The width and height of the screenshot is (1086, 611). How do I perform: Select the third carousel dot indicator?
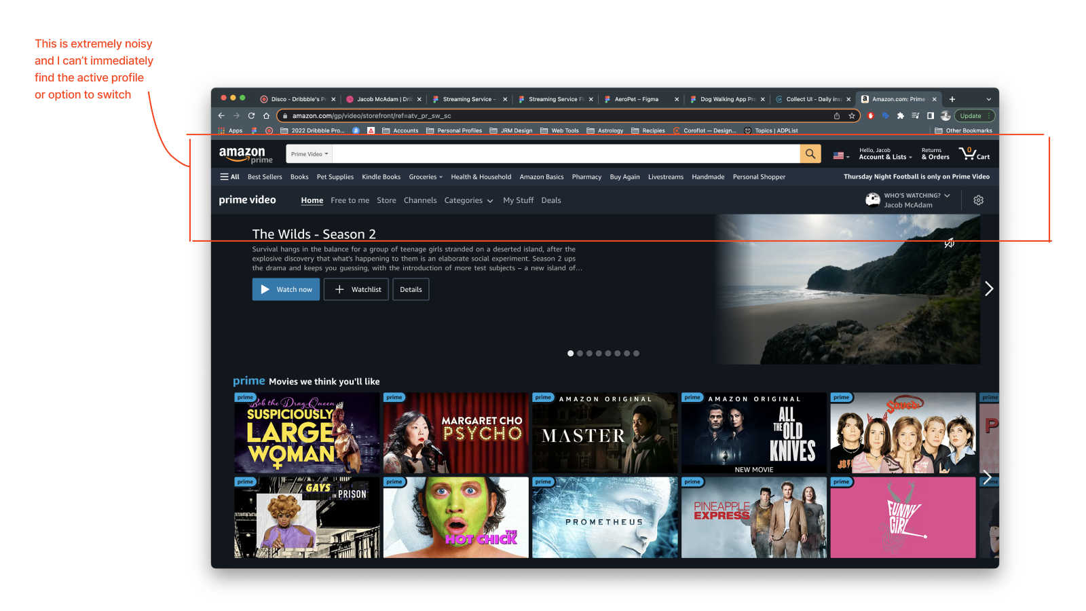pyautogui.click(x=588, y=353)
